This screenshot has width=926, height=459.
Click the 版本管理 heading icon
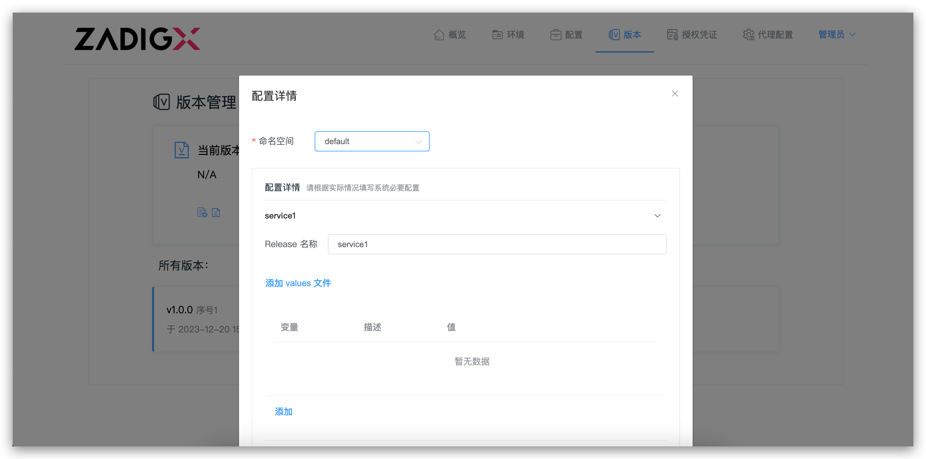click(x=161, y=102)
